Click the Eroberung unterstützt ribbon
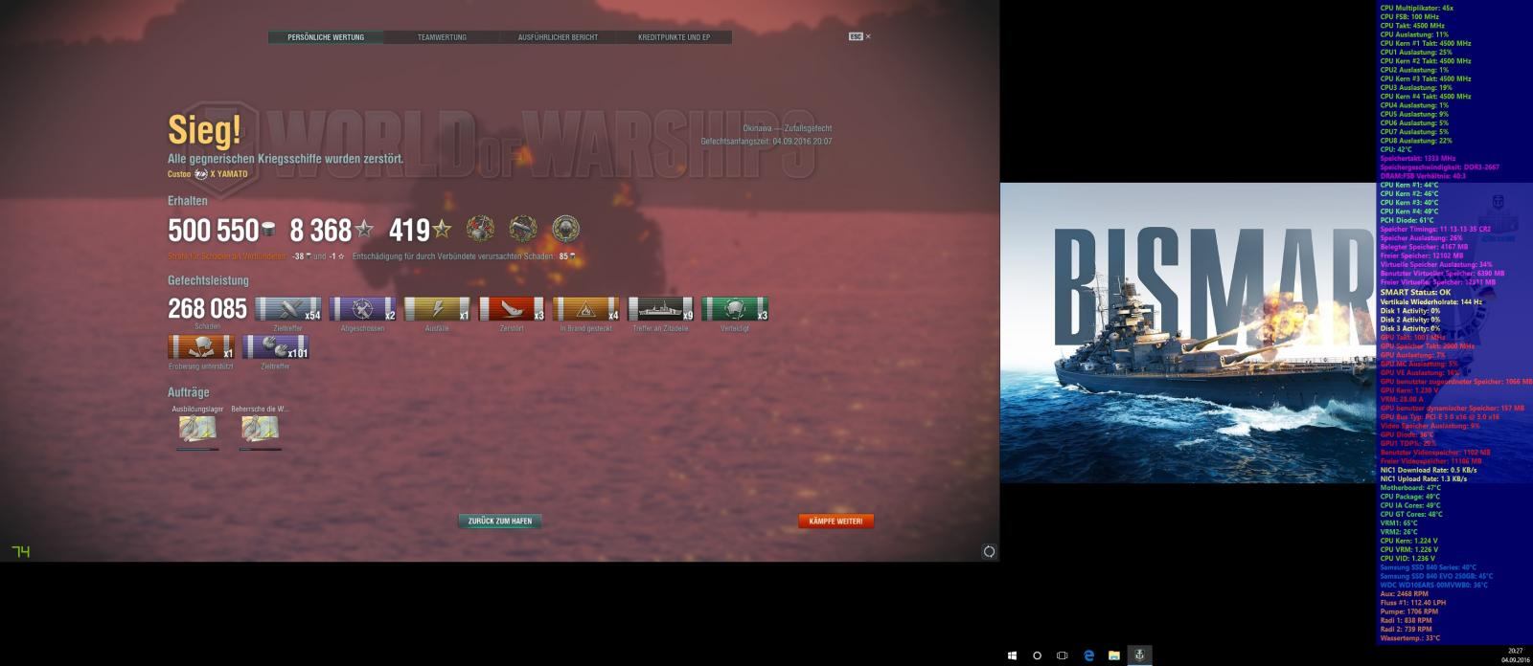1533x666 pixels. pos(201,346)
